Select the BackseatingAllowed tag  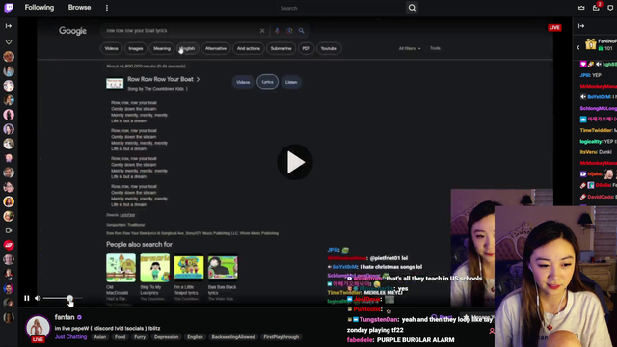coord(233,337)
